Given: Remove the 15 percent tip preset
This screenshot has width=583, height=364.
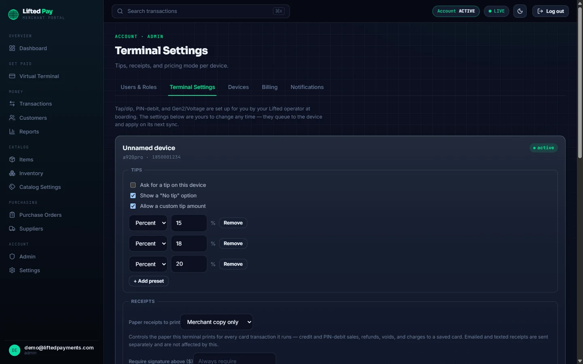Looking at the screenshot, I should click(x=233, y=223).
